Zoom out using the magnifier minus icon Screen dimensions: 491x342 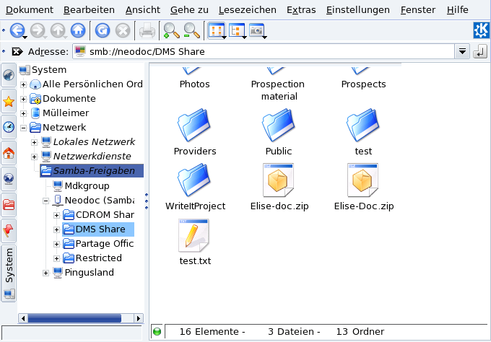coord(191,30)
